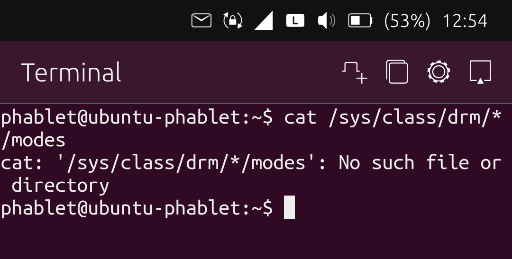Click the word 'directory' in the output
Screen dimensions: 512x259
pos(60,186)
